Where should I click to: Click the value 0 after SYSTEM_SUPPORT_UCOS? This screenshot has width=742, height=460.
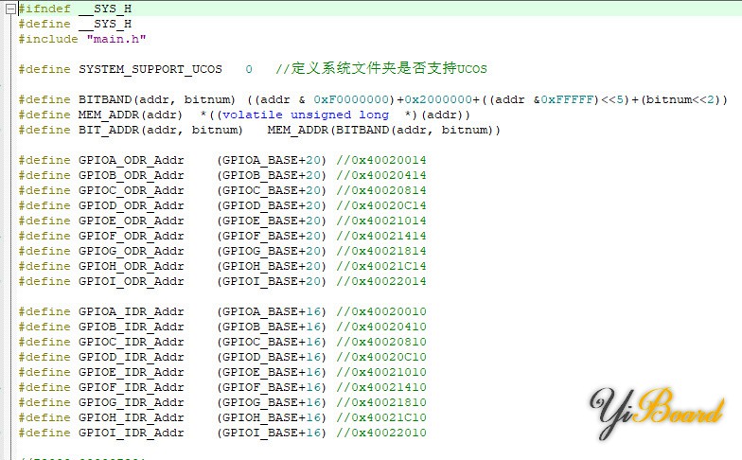point(249,69)
